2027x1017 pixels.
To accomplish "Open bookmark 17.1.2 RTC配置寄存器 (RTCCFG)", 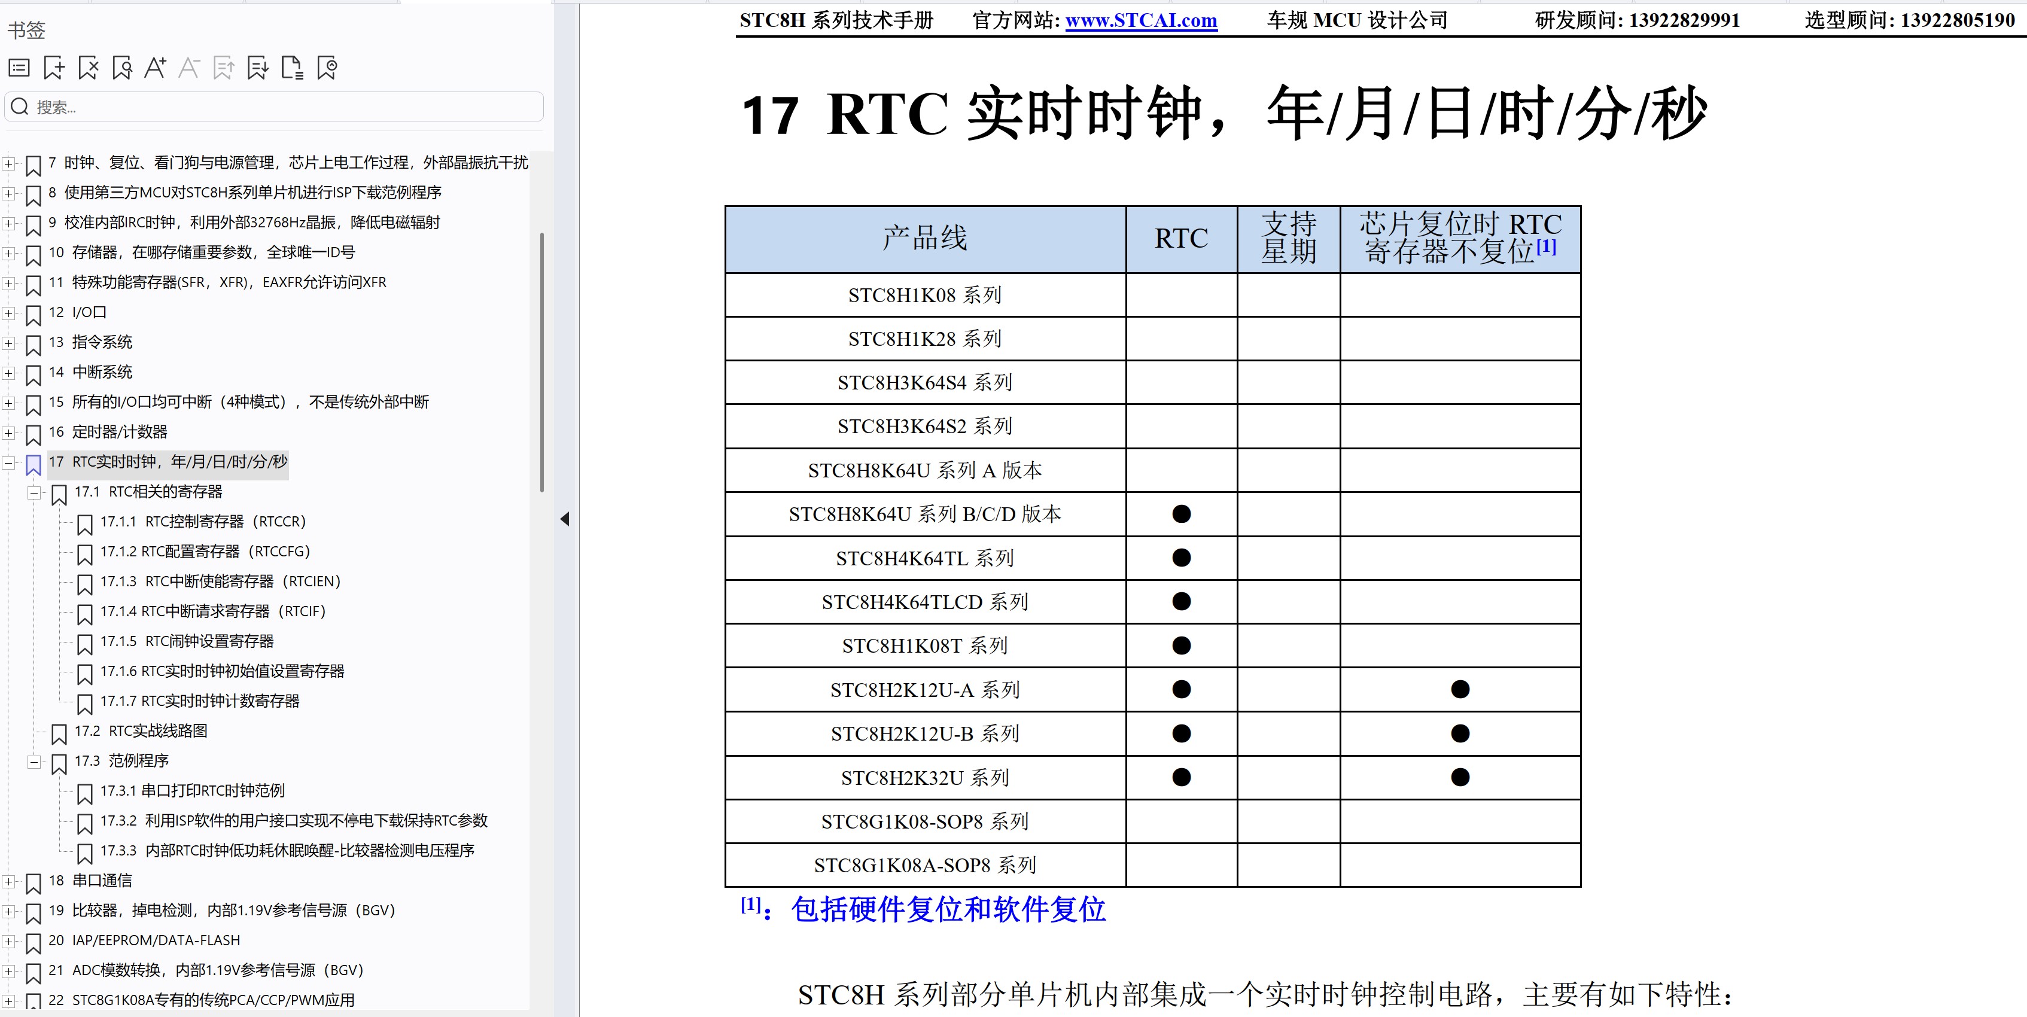I will click(205, 552).
